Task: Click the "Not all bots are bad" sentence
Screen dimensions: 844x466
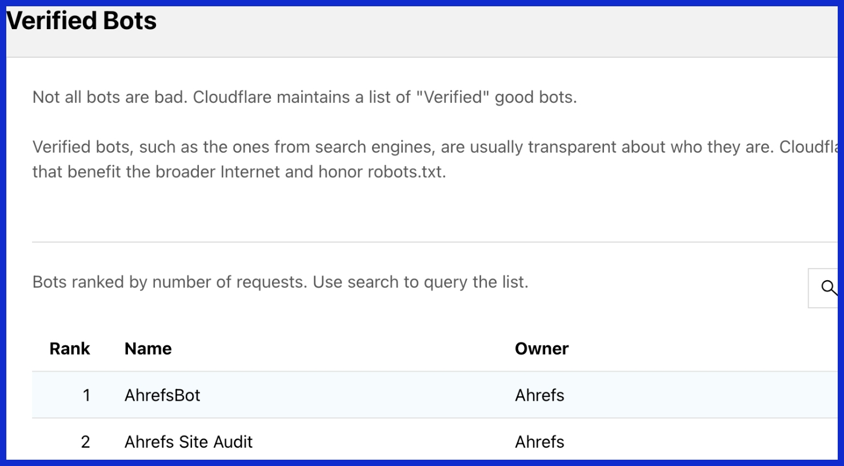Action: 109,97
